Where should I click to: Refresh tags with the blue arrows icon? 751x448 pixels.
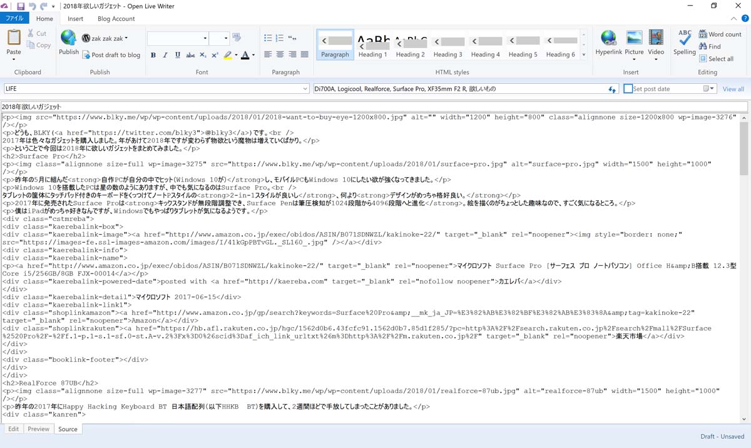tap(613, 89)
